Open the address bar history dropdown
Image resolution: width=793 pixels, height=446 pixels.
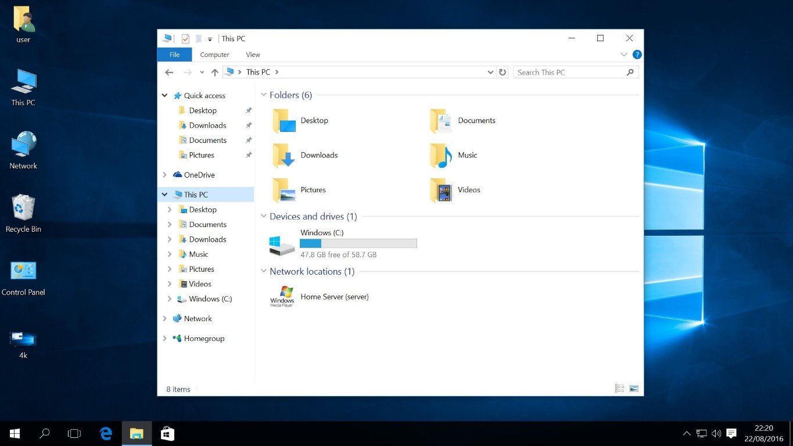click(x=490, y=73)
